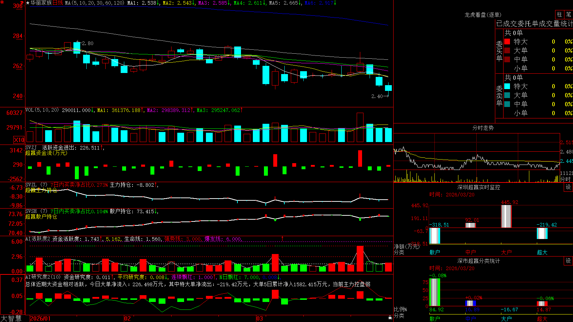Switch 龙虎看盘 to 笔 tick view

[569, 14]
